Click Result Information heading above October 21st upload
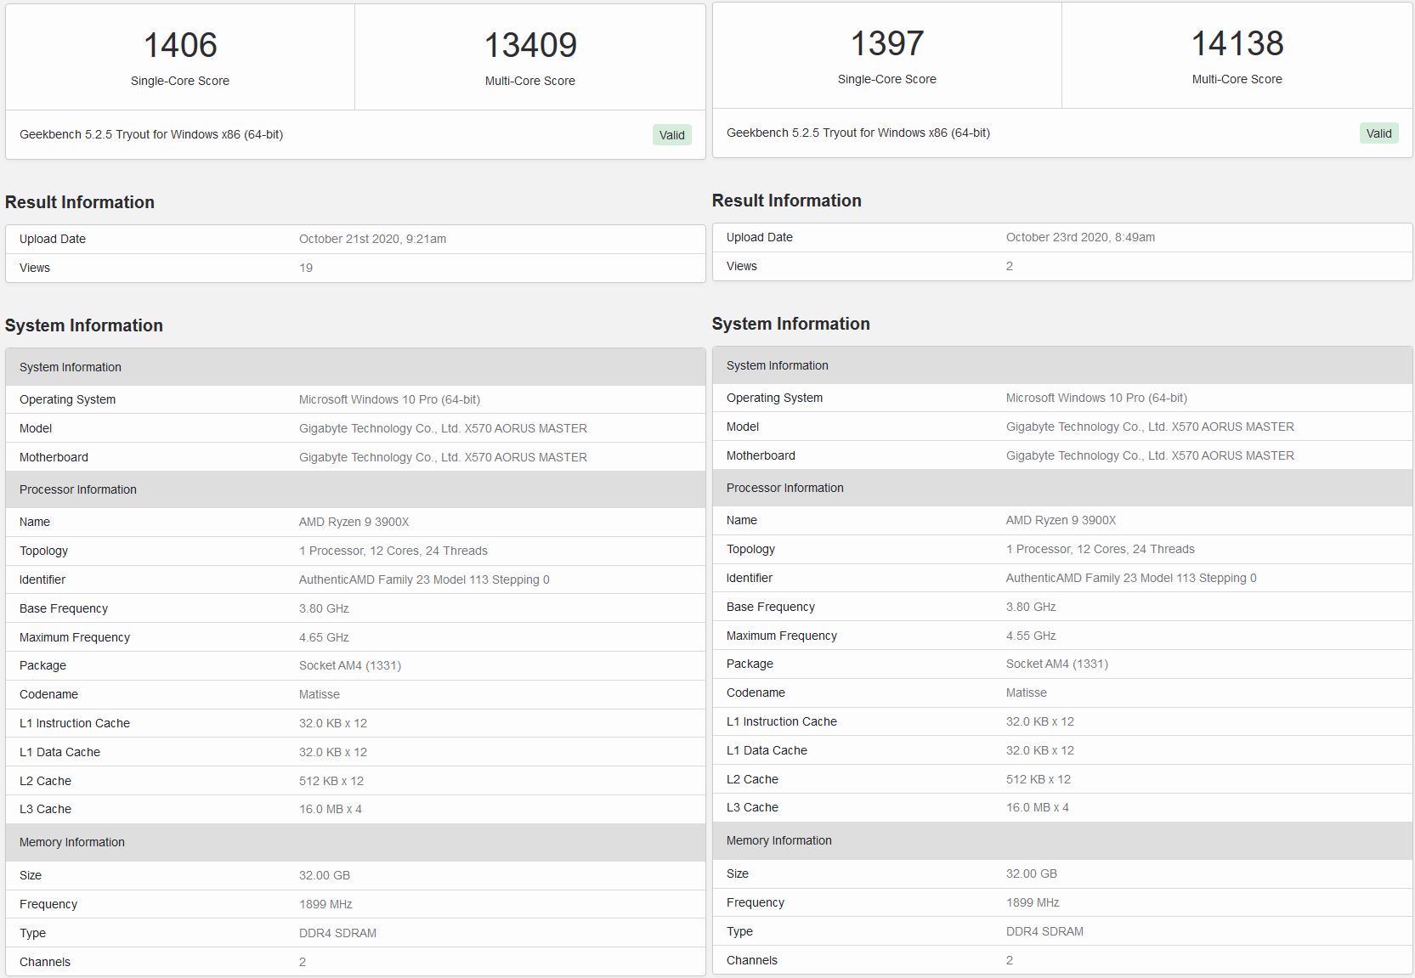This screenshot has width=1415, height=978. pos(80,202)
